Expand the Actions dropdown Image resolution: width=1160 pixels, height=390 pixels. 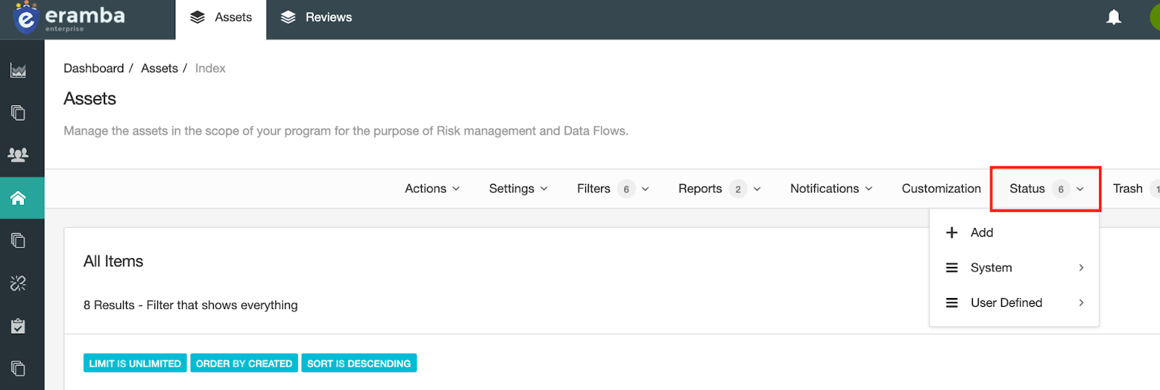[432, 189]
